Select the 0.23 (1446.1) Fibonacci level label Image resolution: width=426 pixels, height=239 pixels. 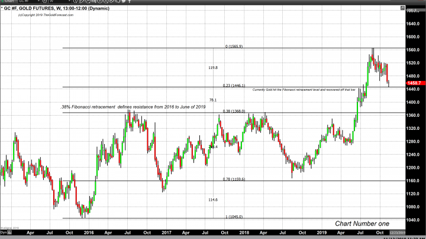(x=234, y=86)
